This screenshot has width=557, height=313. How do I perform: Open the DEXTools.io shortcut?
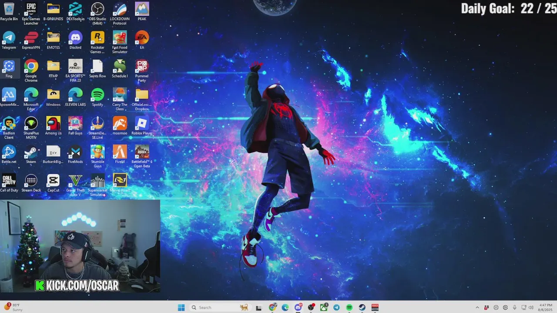(75, 12)
